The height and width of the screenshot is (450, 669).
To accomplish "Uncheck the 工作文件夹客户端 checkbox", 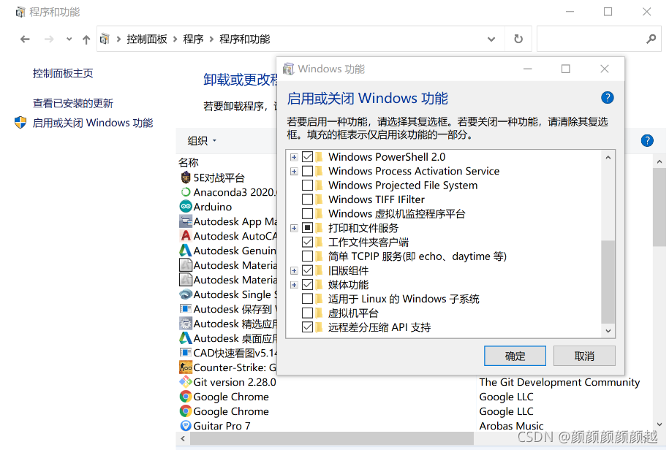I will click(x=307, y=242).
